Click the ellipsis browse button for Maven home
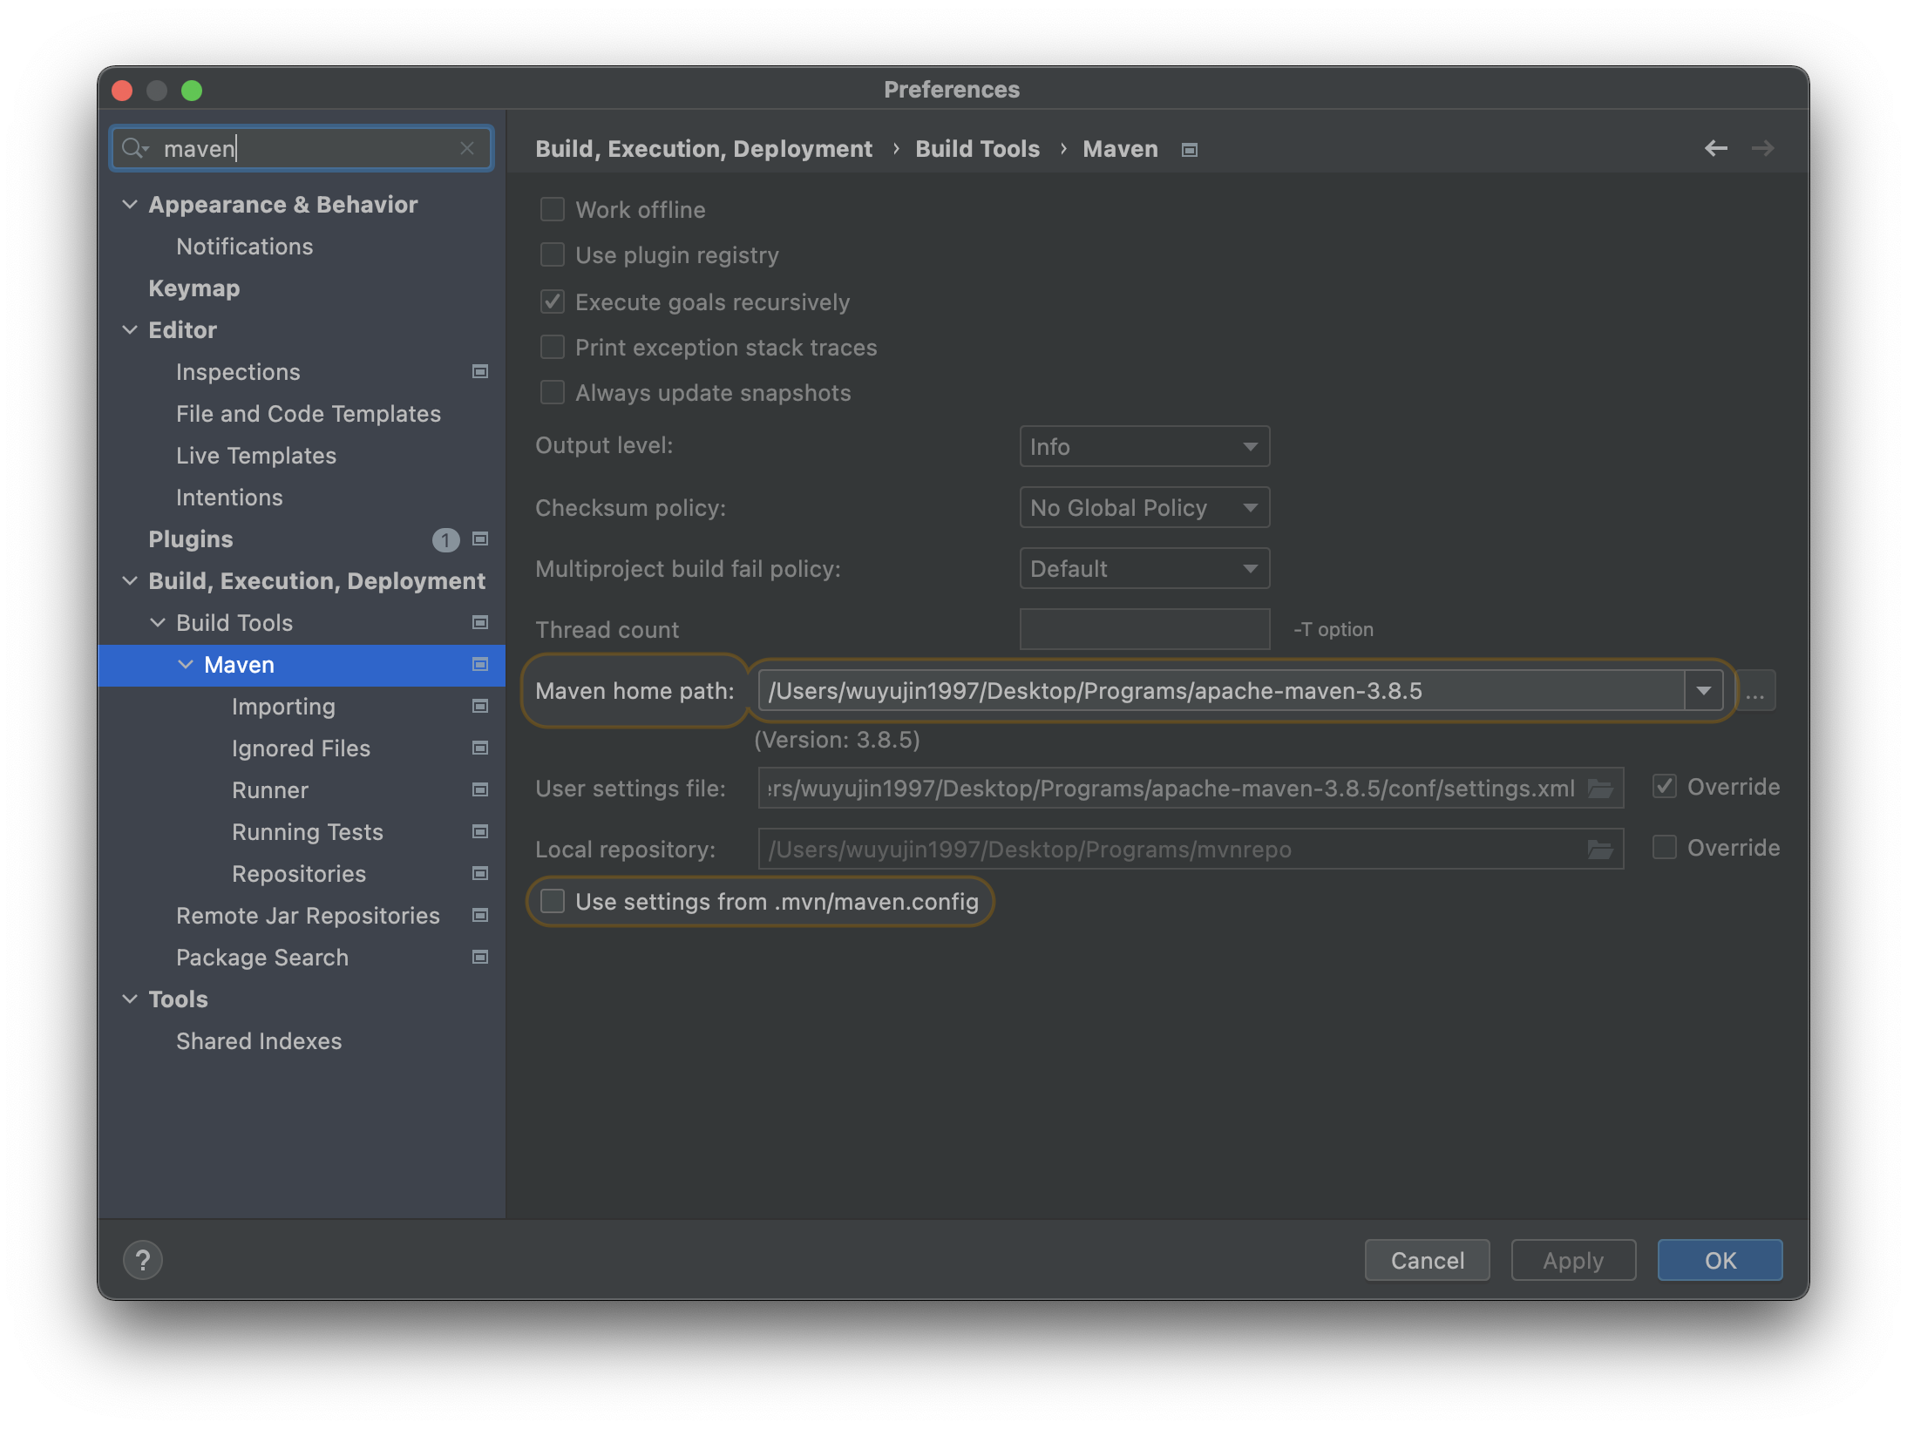The image size is (1907, 1429). coord(1755,692)
